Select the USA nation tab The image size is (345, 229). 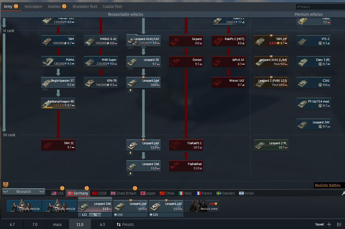click(x=58, y=193)
